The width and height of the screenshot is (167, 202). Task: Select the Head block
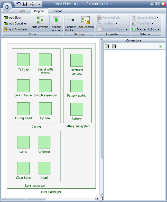44,168
